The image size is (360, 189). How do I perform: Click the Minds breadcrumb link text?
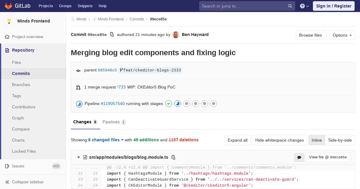(x=81, y=19)
